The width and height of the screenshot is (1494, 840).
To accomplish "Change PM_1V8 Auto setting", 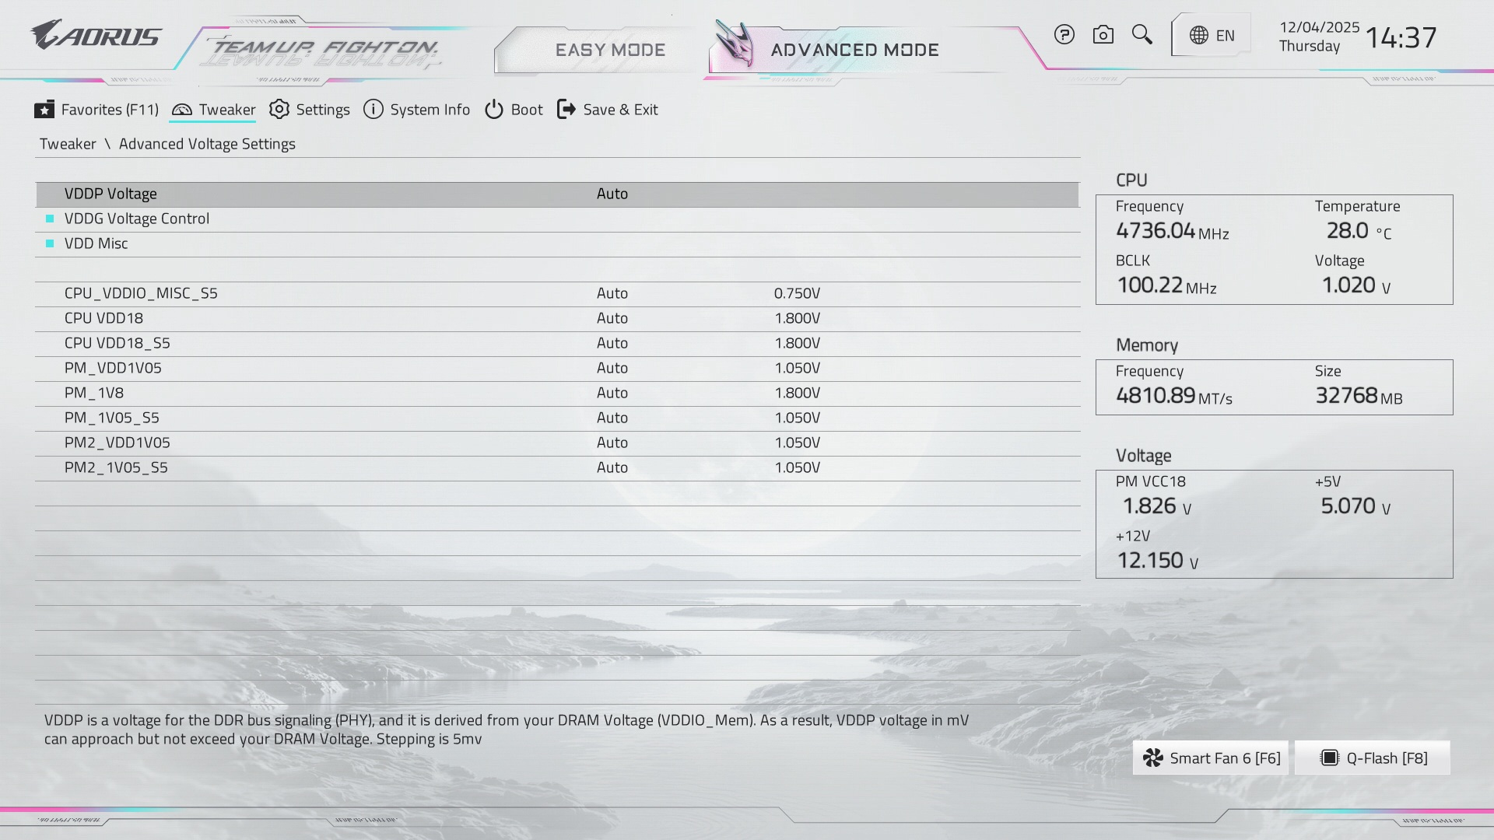I will click(612, 393).
